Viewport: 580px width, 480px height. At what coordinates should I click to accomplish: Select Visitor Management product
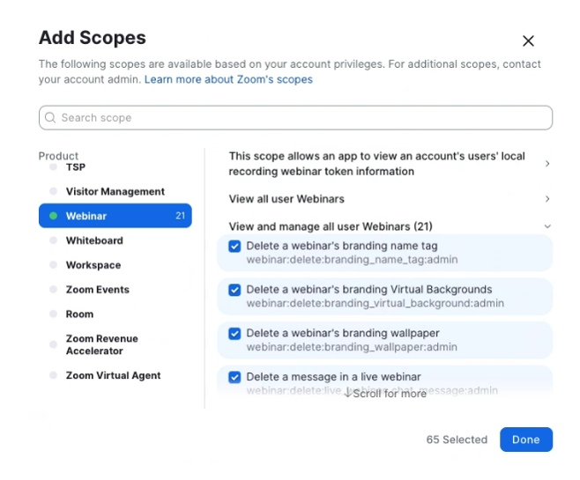[x=115, y=191]
